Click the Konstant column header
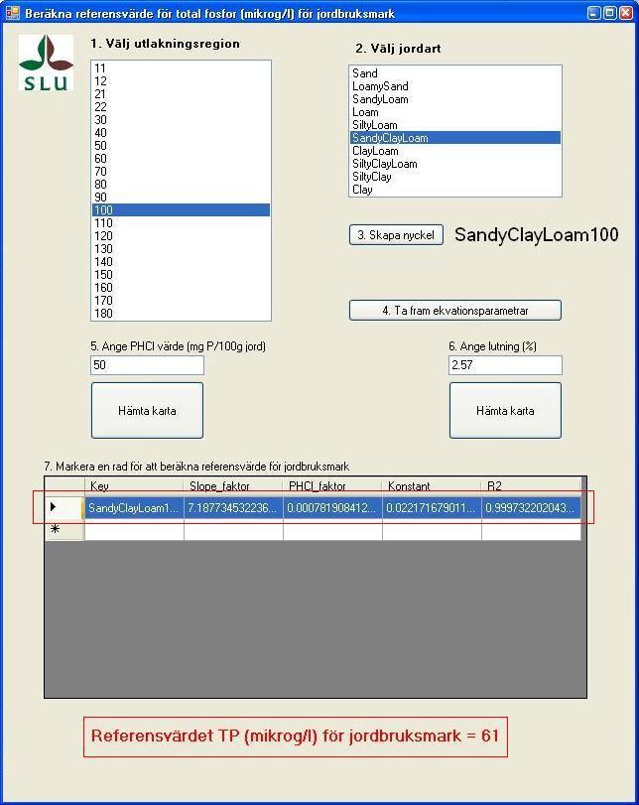The image size is (639, 805). (433, 485)
